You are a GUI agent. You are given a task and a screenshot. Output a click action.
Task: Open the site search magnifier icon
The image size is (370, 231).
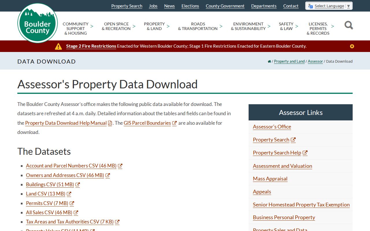pyautogui.click(x=349, y=25)
